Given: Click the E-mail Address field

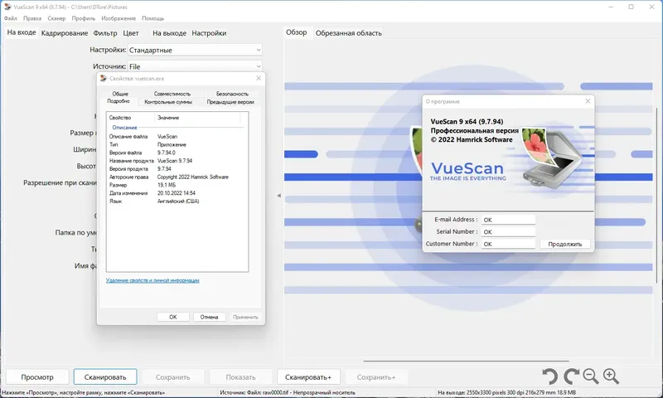Looking at the screenshot, I should tap(508, 220).
